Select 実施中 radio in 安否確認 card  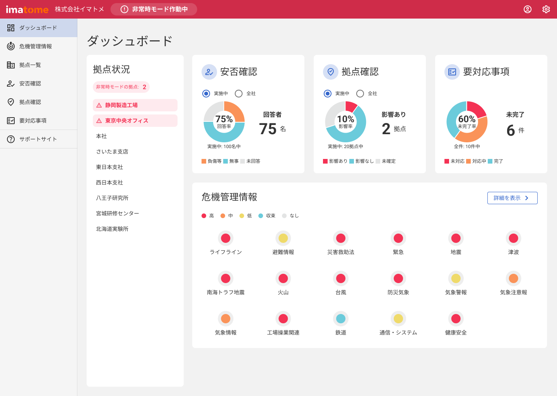pyautogui.click(x=206, y=94)
